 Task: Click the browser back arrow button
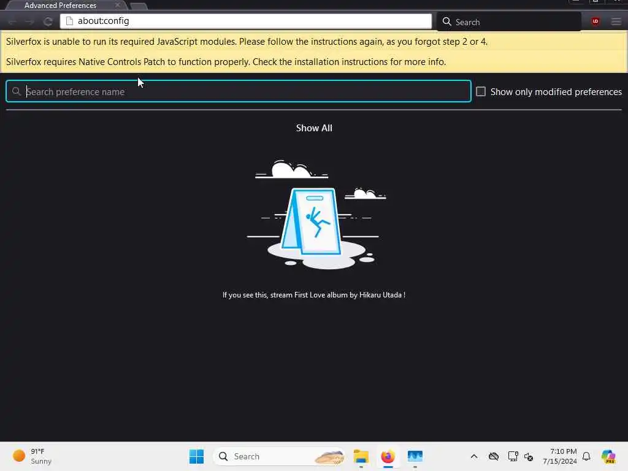(12, 21)
